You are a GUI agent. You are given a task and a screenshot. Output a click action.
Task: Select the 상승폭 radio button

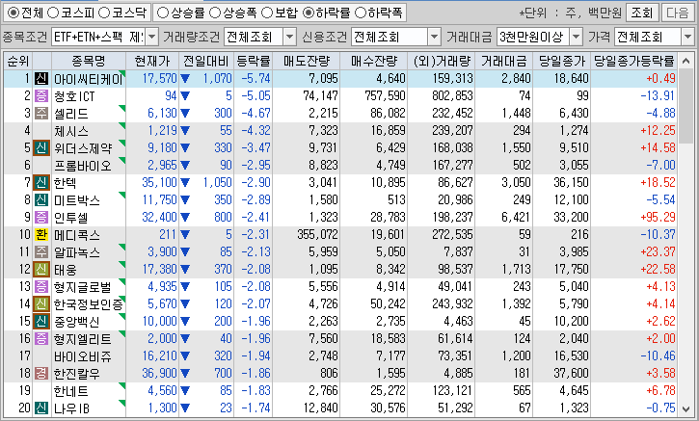pos(215,13)
